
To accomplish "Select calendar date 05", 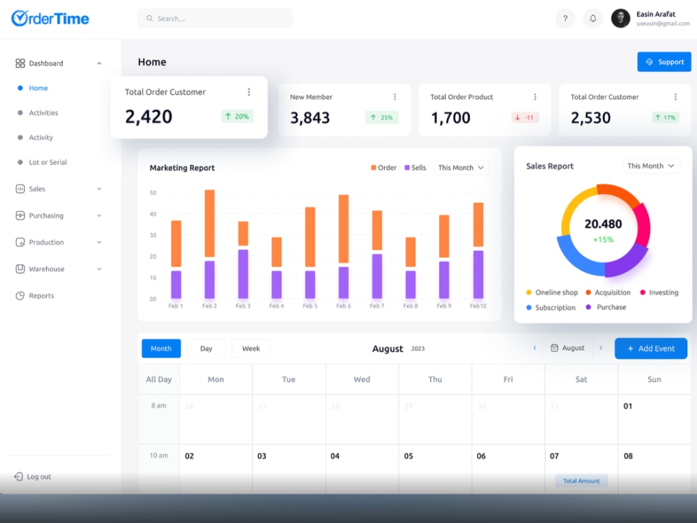I will coord(408,456).
